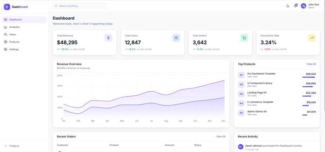
Task: Click the Customer column header
Action: (62, 145)
